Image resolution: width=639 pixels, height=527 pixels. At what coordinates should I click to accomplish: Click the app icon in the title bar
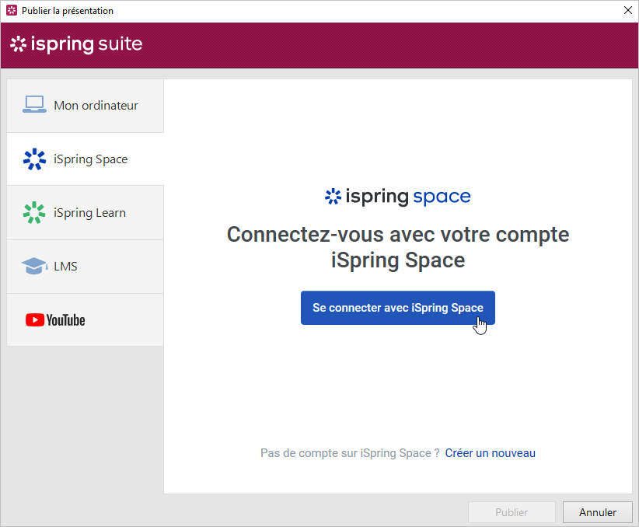[x=12, y=11]
